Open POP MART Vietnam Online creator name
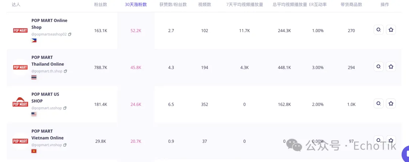409x162 pixels. click(x=47, y=134)
